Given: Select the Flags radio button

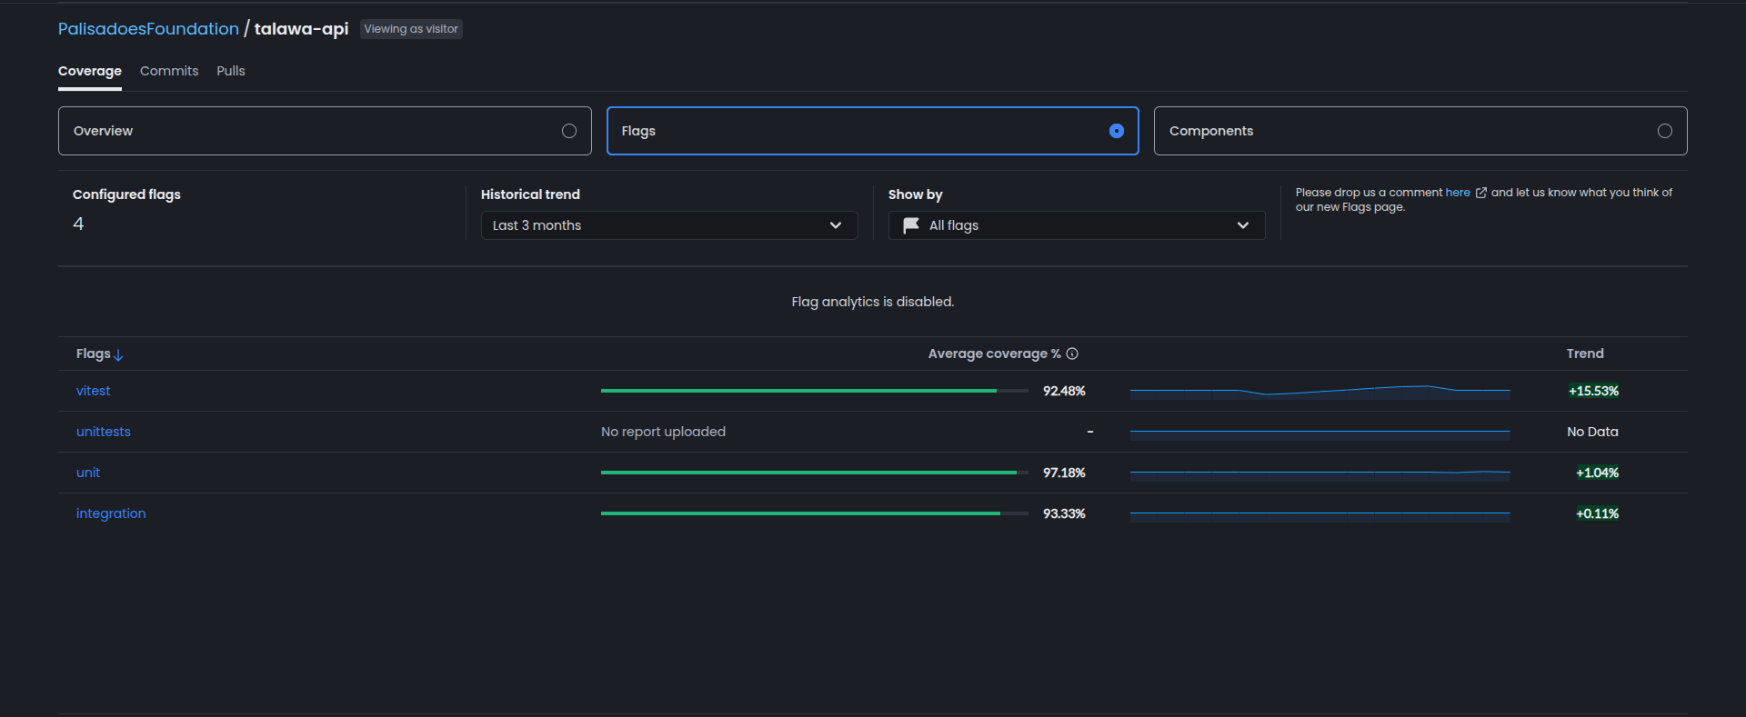Looking at the screenshot, I should [1116, 131].
